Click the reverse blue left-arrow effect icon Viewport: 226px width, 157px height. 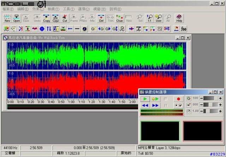(x=70, y=29)
